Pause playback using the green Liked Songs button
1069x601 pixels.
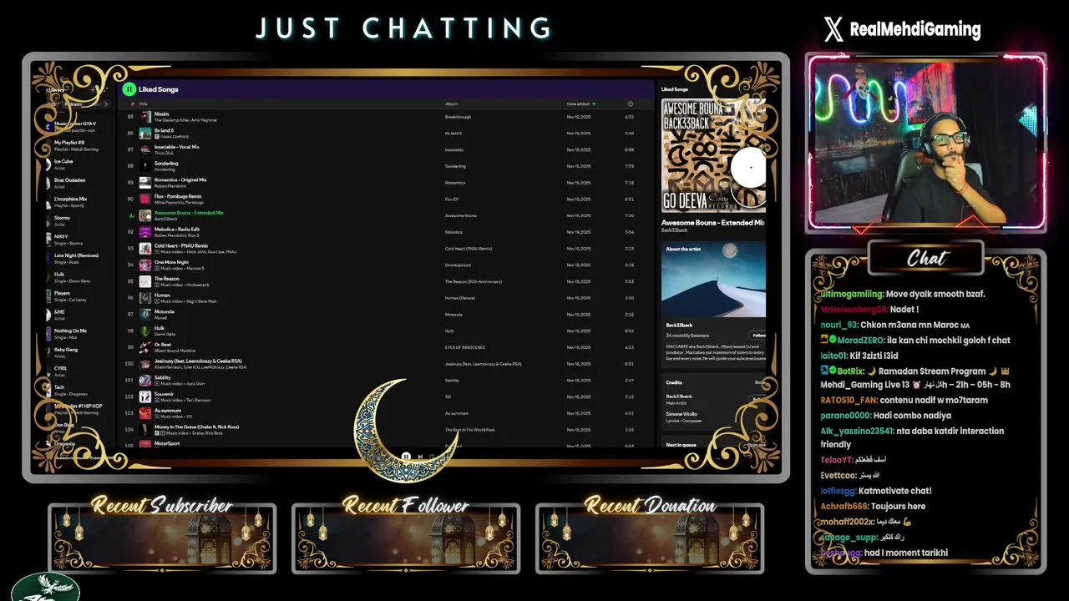[x=129, y=89]
